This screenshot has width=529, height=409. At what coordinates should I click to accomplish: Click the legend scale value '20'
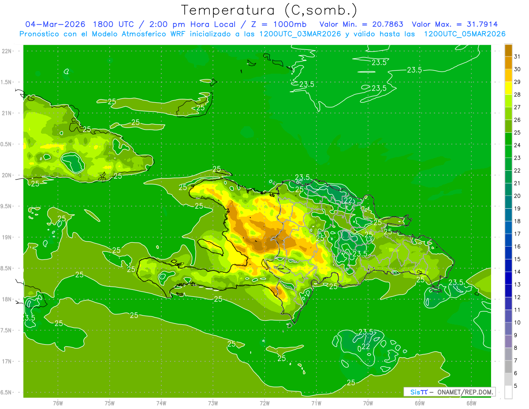click(518, 196)
